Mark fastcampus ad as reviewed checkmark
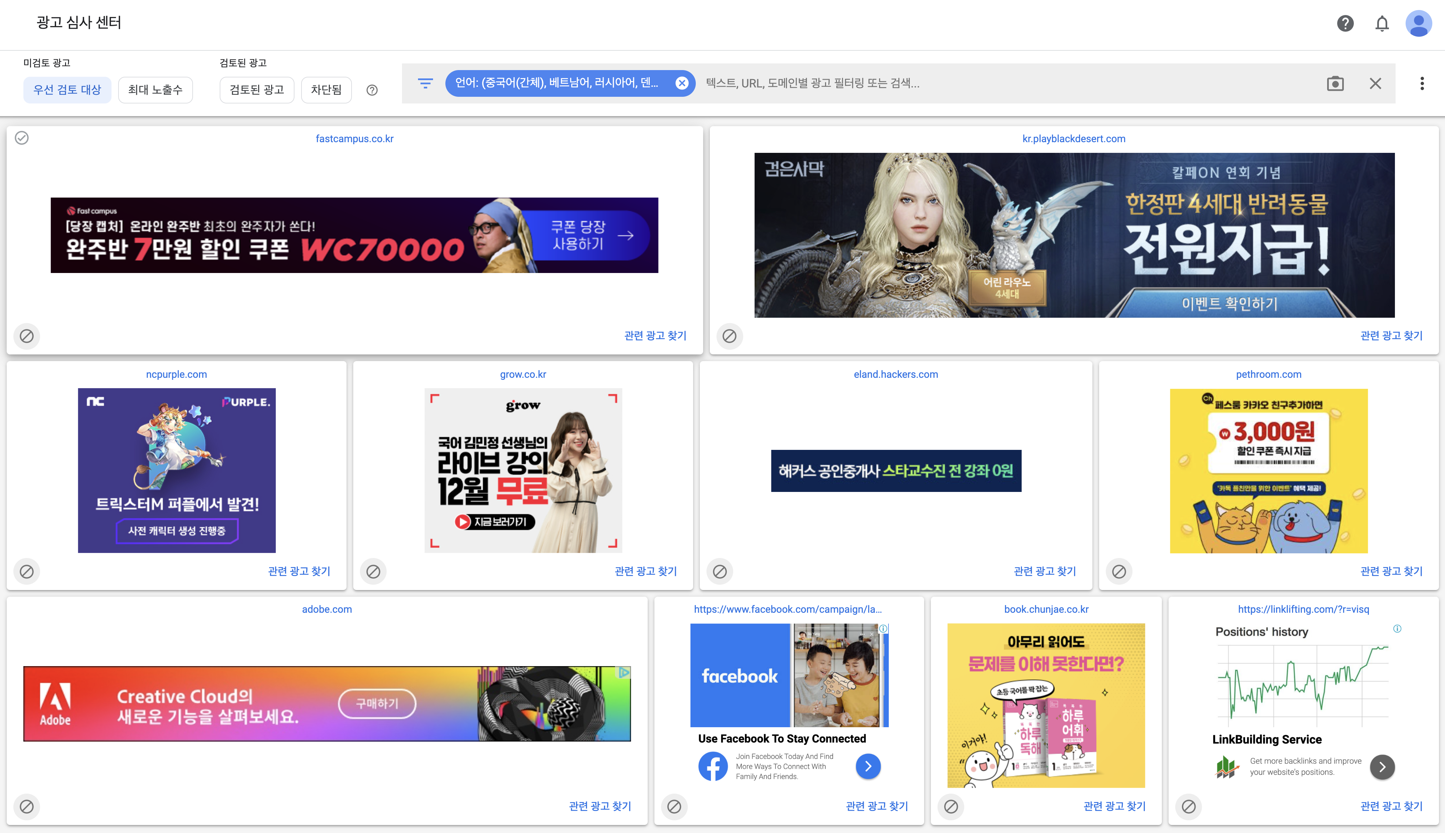Screen dimensions: 1445x833 (22, 138)
